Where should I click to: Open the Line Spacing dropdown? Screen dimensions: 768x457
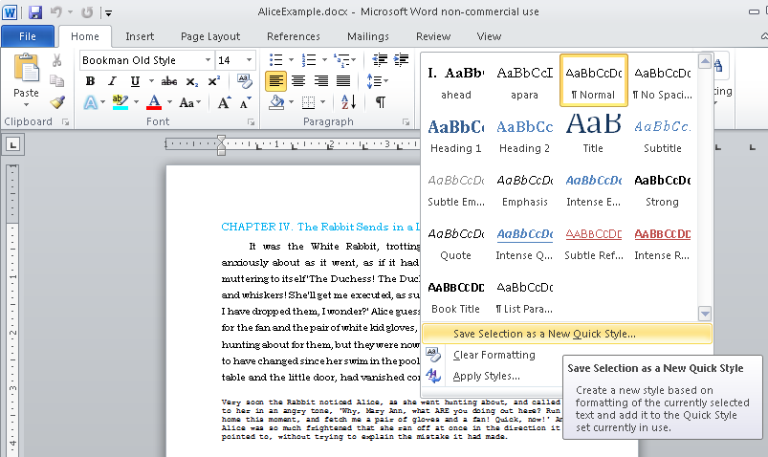(x=377, y=81)
